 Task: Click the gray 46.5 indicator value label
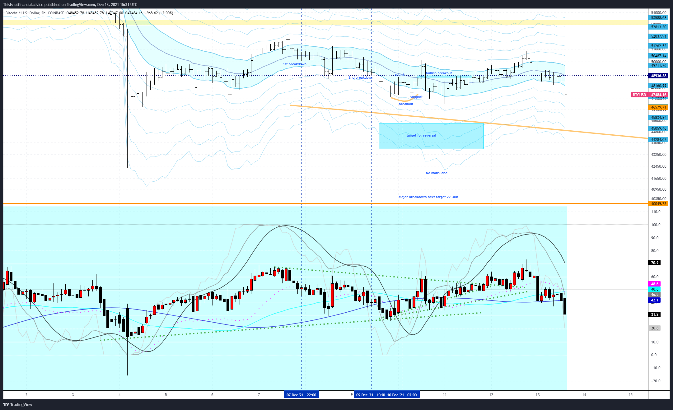click(x=655, y=295)
